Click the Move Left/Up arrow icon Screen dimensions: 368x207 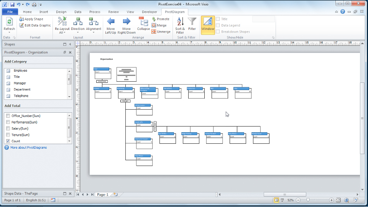tap(111, 21)
